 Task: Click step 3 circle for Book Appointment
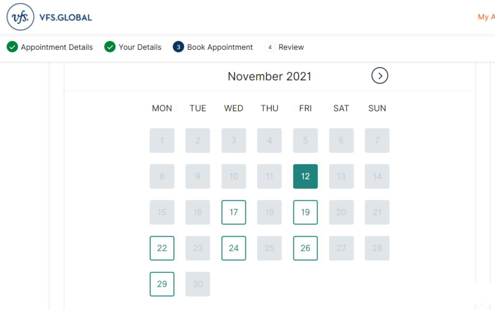tap(178, 47)
